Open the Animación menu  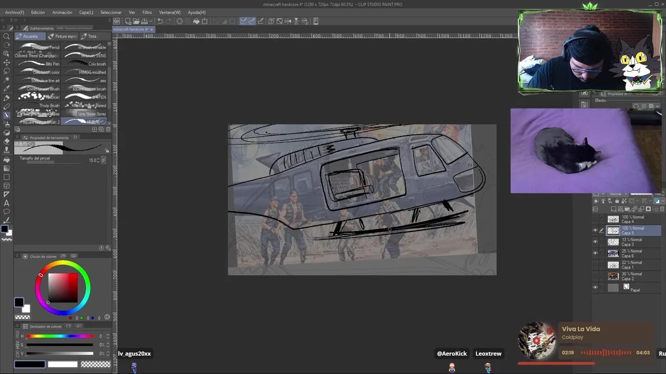coord(62,12)
